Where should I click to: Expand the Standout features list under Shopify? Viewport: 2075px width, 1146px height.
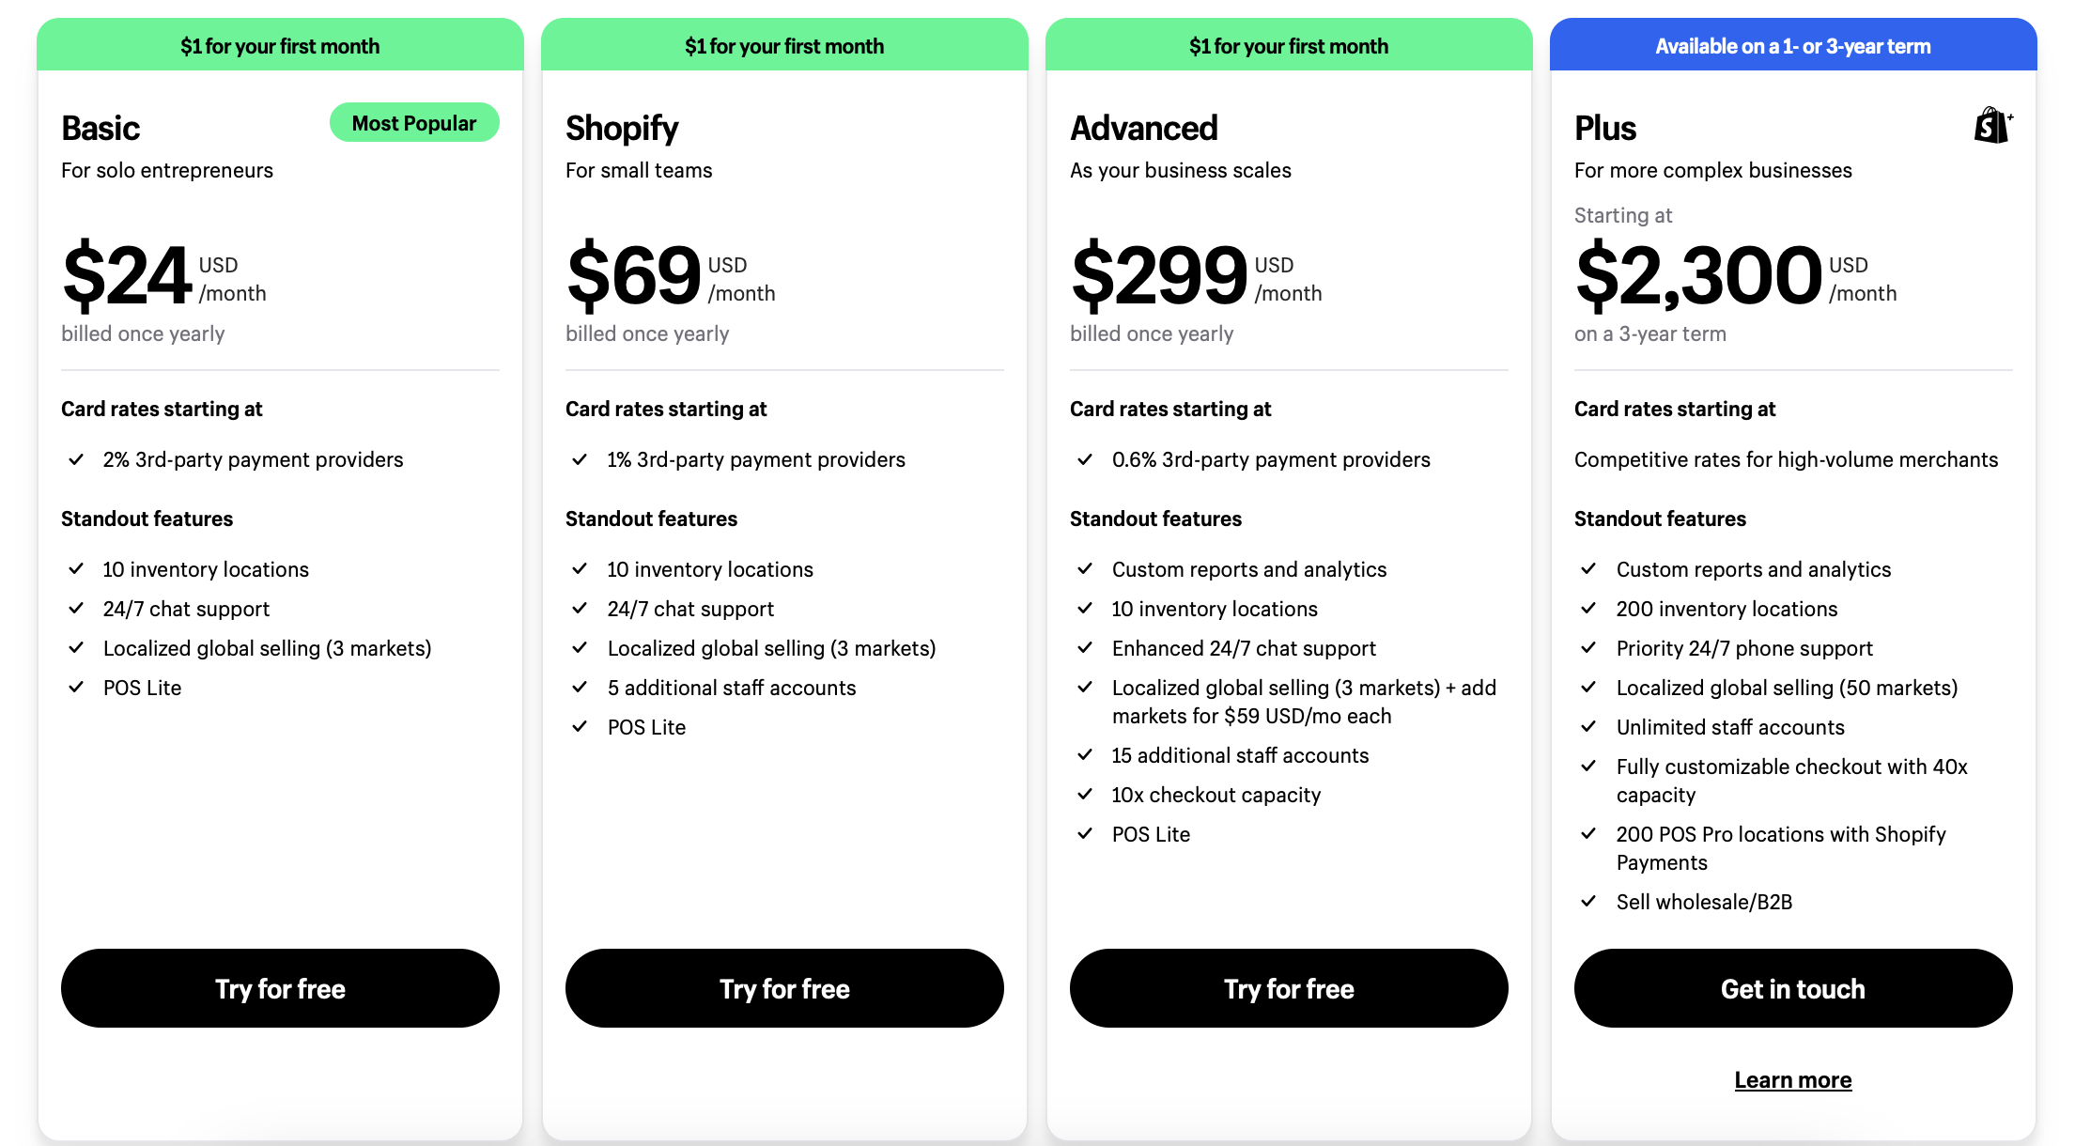click(x=651, y=518)
